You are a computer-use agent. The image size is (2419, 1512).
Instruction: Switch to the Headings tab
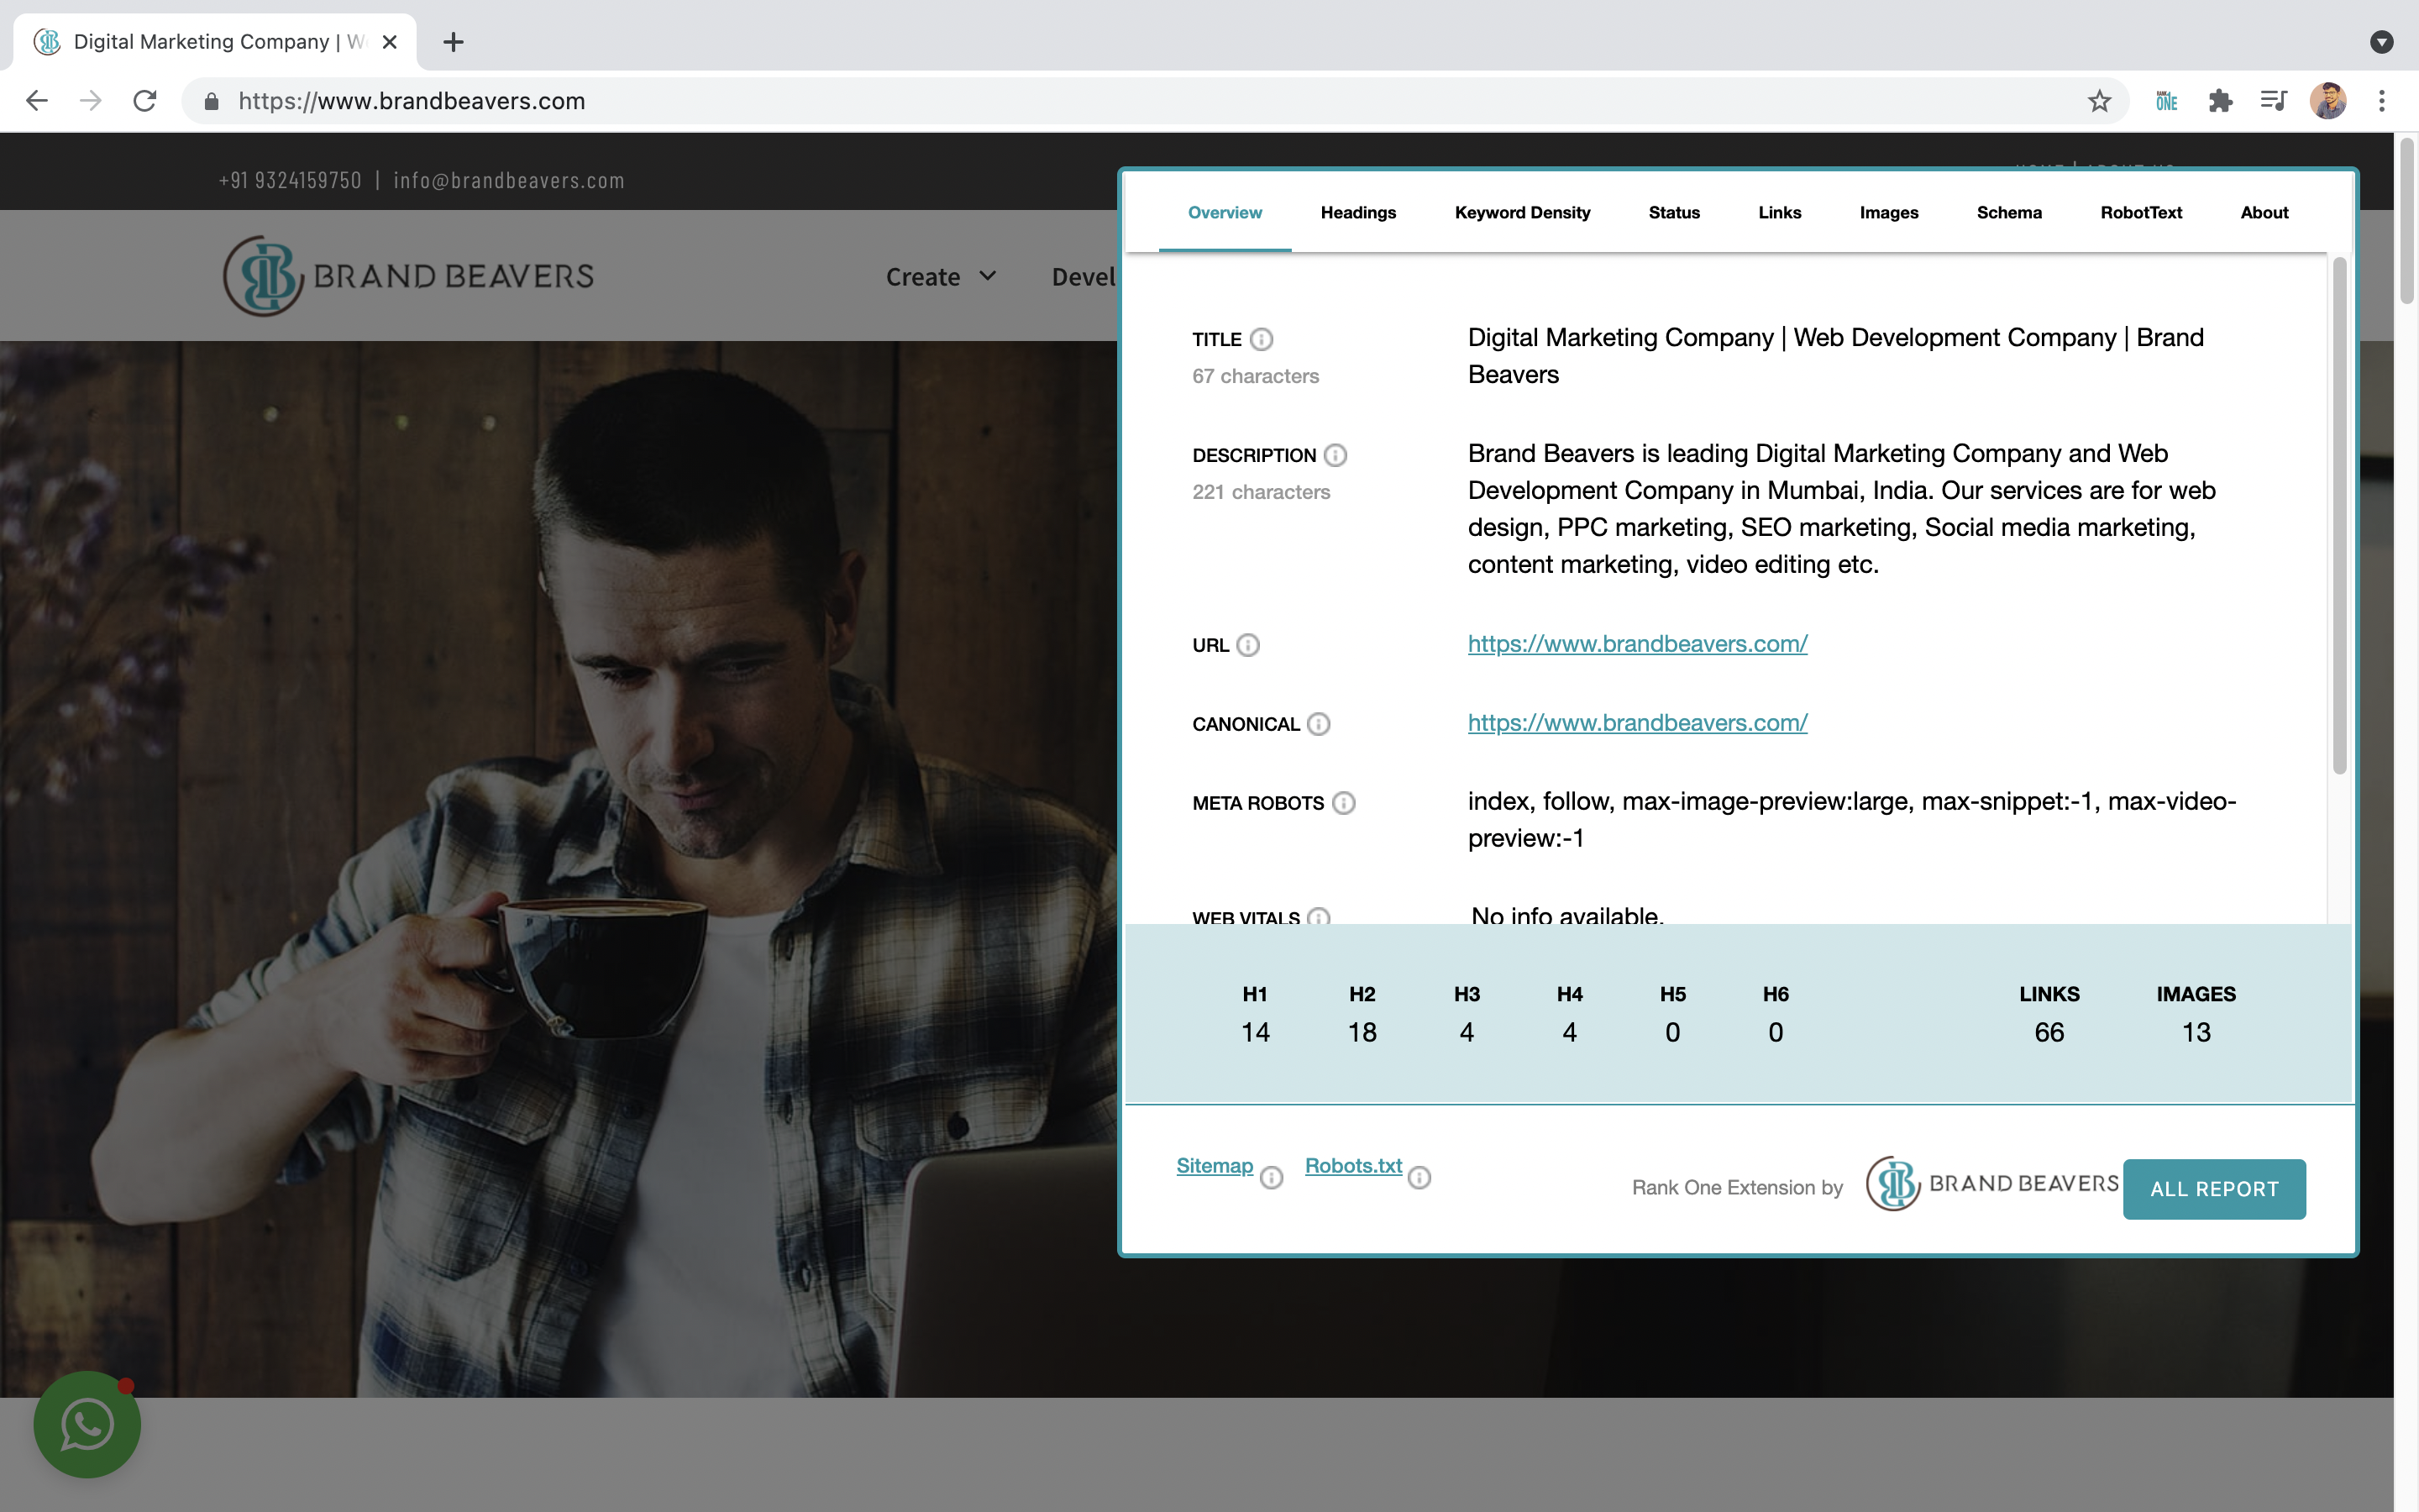pyautogui.click(x=1357, y=212)
